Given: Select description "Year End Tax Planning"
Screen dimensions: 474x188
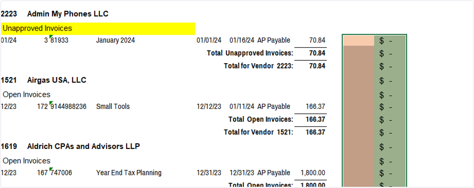Looking at the screenshot, I should (129, 173).
